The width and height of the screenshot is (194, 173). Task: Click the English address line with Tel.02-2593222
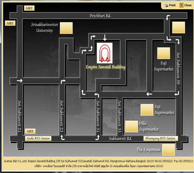pyautogui.click(x=98, y=161)
